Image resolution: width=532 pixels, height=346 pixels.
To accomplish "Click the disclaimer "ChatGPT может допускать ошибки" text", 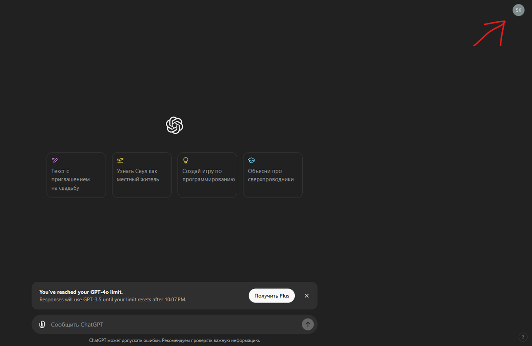I will coord(175,340).
